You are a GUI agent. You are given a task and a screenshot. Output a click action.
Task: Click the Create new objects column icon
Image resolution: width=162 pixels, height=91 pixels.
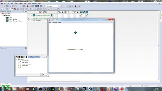pyautogui.click(x=72, y=12)
